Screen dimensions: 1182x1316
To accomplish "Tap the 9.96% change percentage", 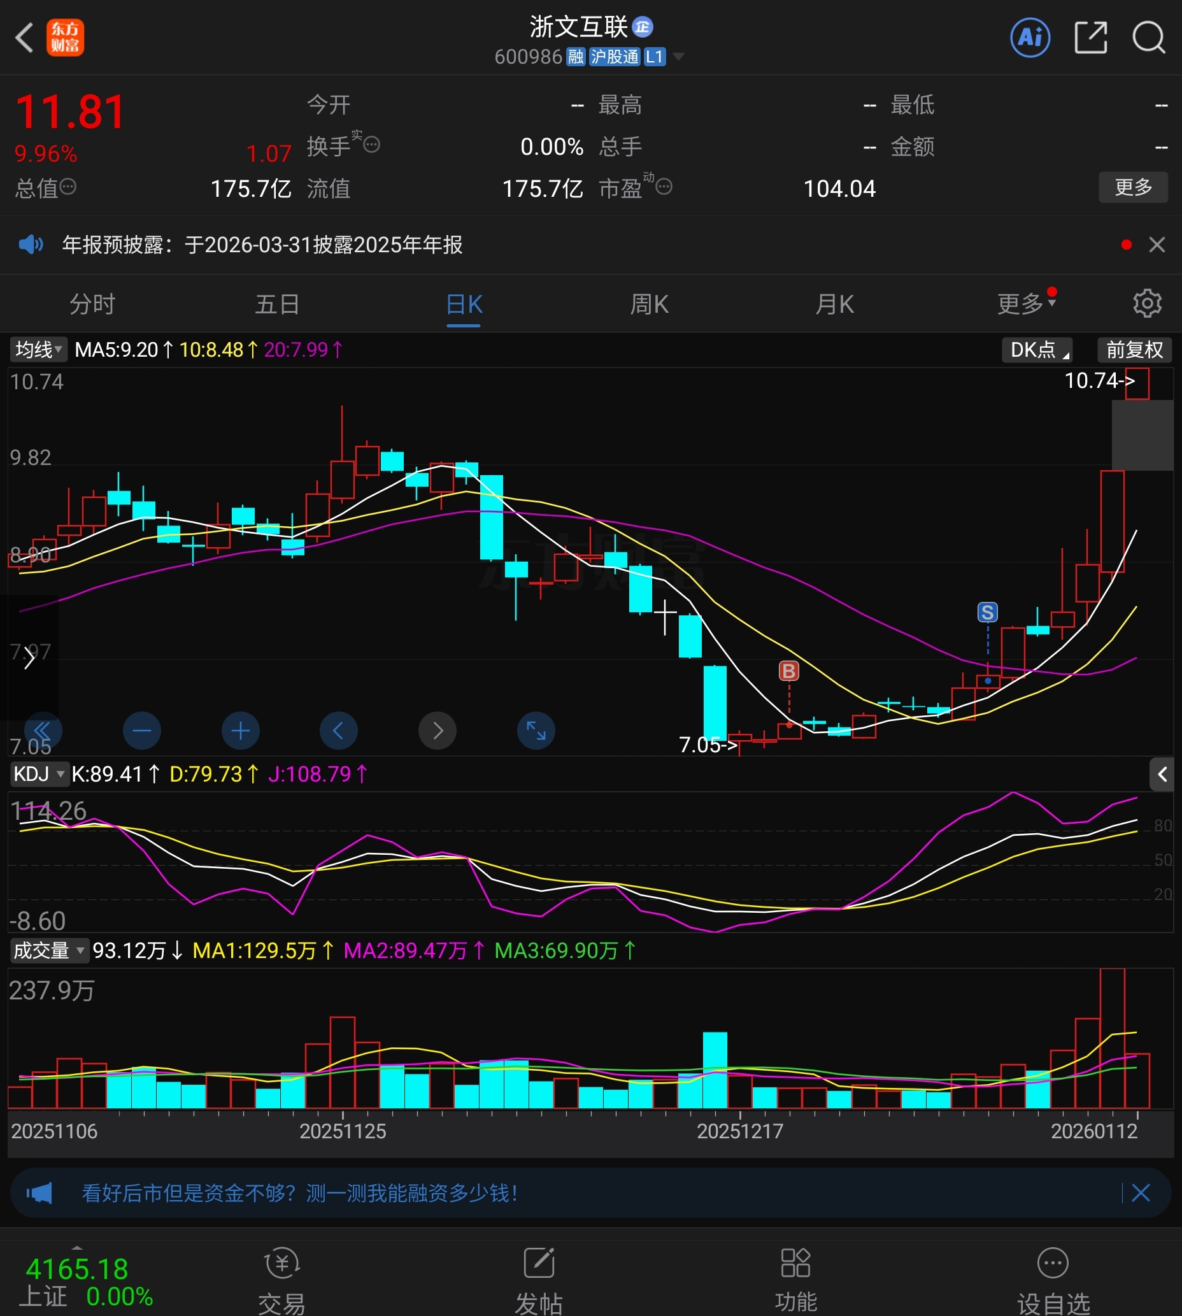I will (x=45, y=154).
